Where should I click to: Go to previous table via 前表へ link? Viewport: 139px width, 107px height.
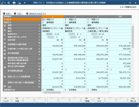[9, 14]
